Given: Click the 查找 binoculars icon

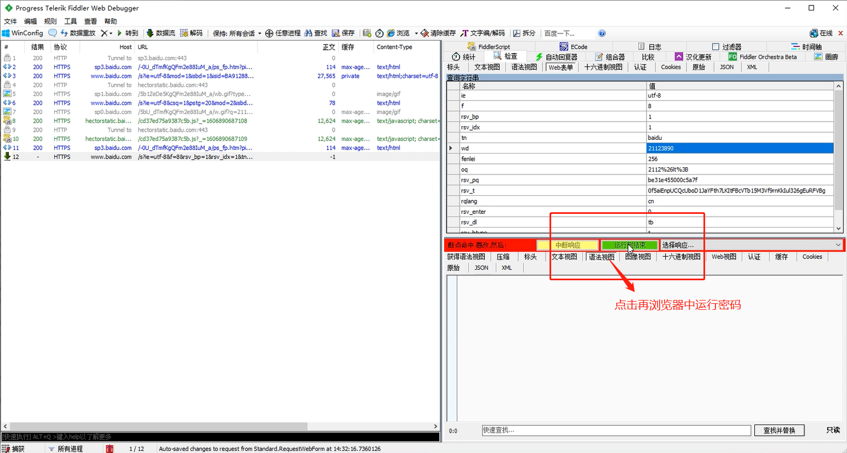Looking at the screenshot, I should (308, 33).
